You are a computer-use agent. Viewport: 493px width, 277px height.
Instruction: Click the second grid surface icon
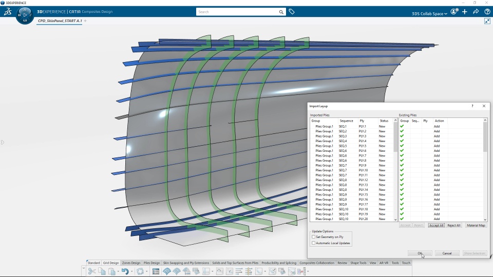pos(177,271)
